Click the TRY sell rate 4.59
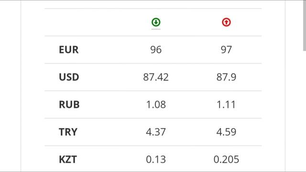 [x=226, y=132]
